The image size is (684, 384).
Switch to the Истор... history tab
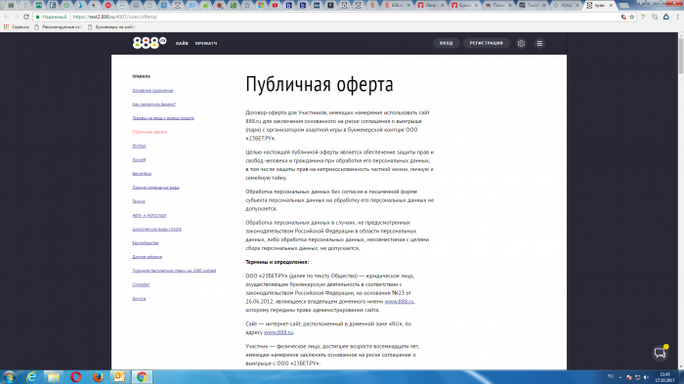[x=566, y=5]
